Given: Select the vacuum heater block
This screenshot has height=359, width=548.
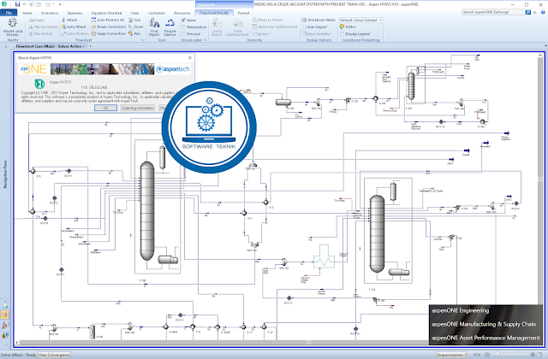Looking at the screenshot, I should tap(324, 257).
